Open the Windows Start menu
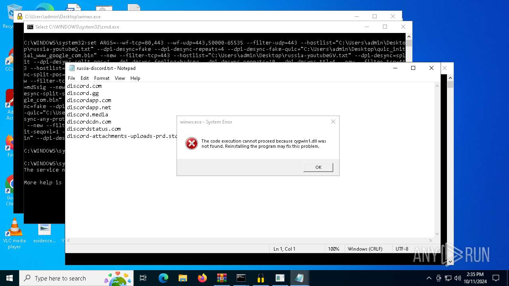This screenshot has height=286, width=509. pos(10,278)
